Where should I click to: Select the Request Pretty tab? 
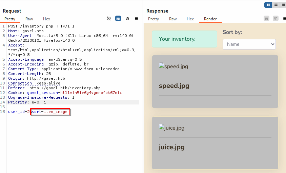tap(10, 19)
